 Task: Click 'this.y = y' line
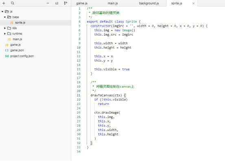pos(103,60)
